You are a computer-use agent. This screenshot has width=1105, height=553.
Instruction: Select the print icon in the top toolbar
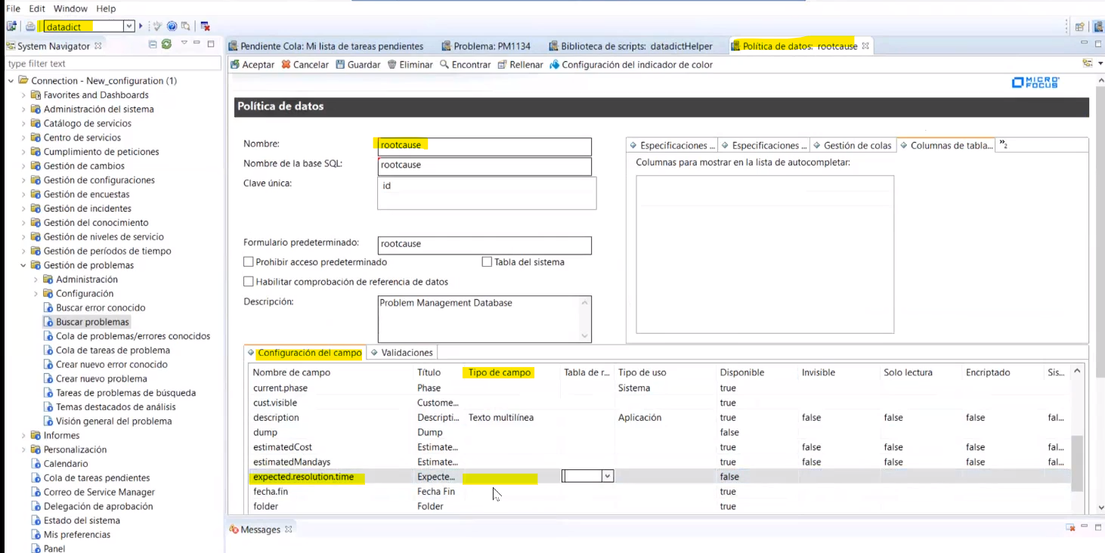tap(29, 25)
